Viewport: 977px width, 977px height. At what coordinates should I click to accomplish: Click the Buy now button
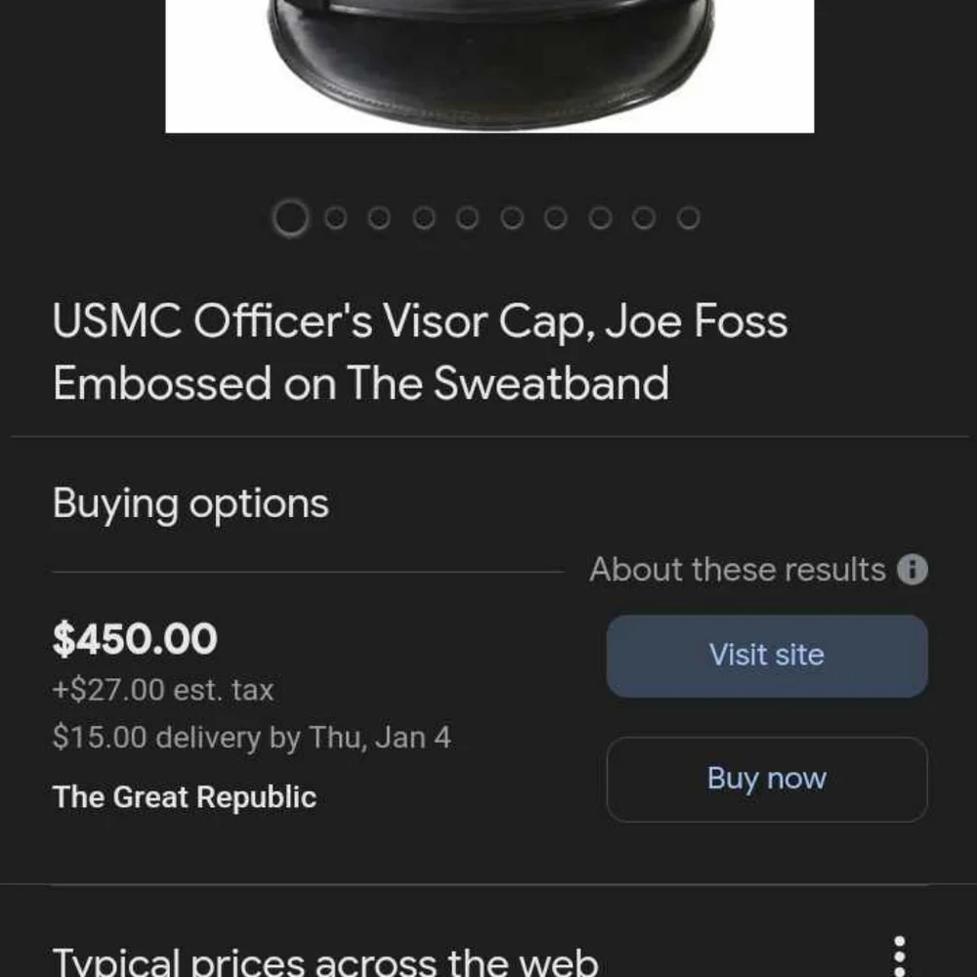point(767,779)
